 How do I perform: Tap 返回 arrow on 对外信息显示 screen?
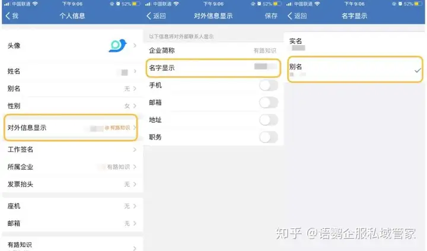156,16
